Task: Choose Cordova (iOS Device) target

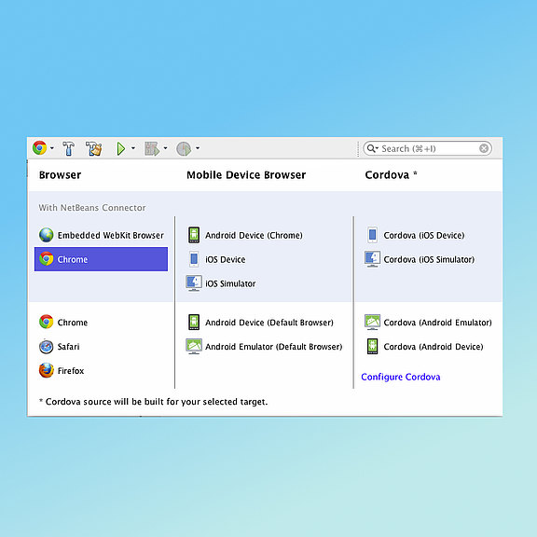Action: (x=415, y=235)
